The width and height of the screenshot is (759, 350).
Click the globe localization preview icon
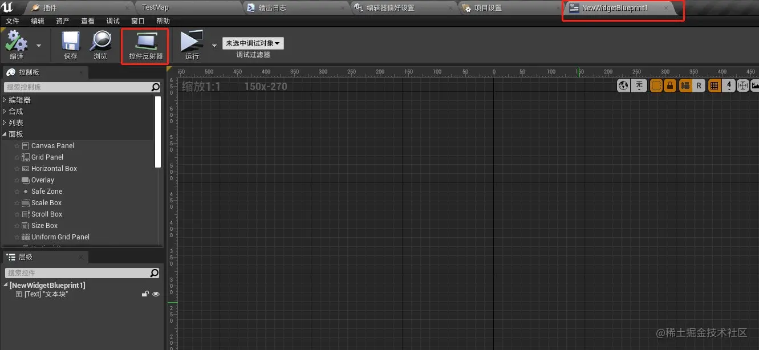click(623, 86)
